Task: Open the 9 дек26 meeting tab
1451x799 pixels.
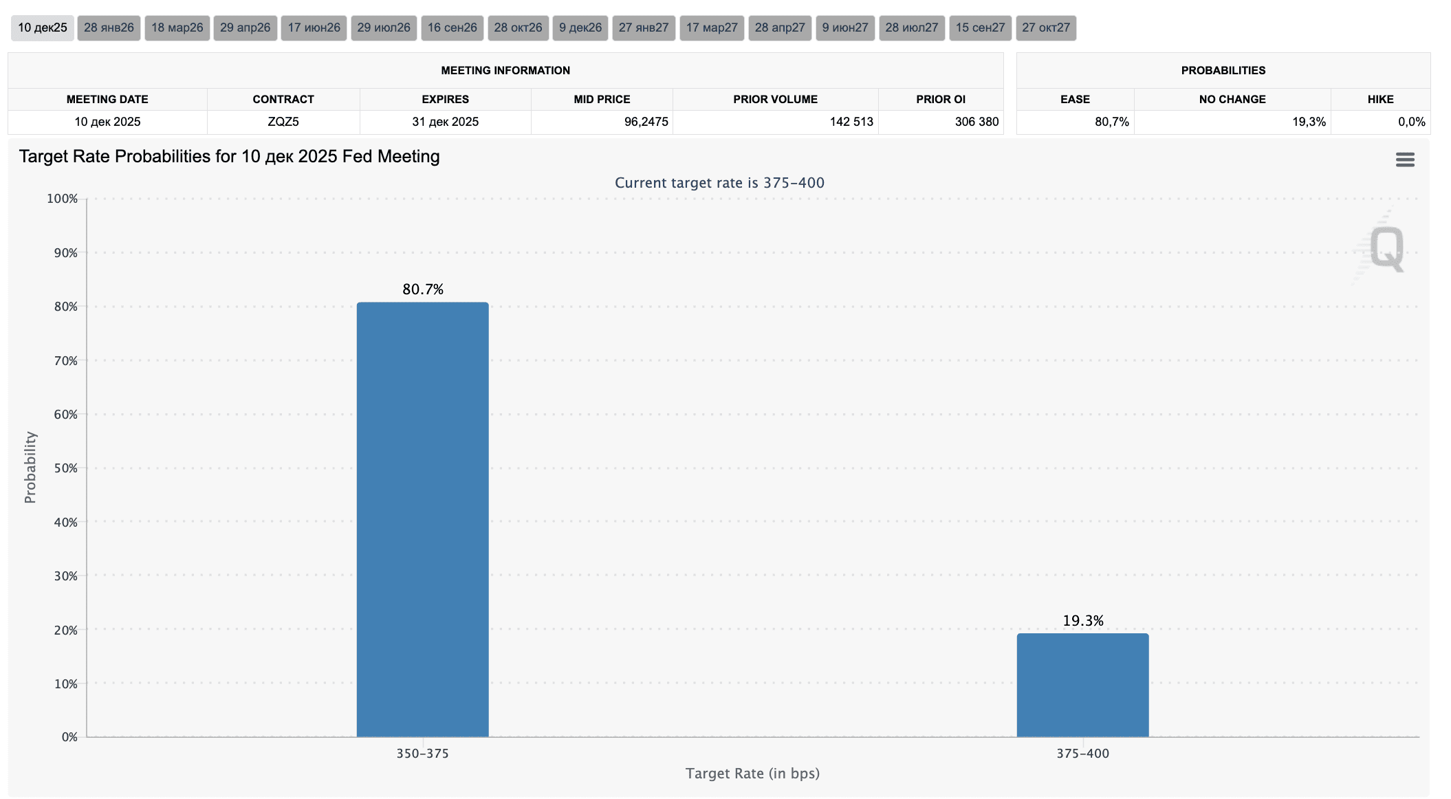Action: coord(580,28)
